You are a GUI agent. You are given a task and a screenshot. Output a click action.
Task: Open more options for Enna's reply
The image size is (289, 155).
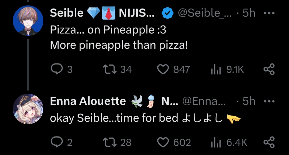(x=269, y=101)
